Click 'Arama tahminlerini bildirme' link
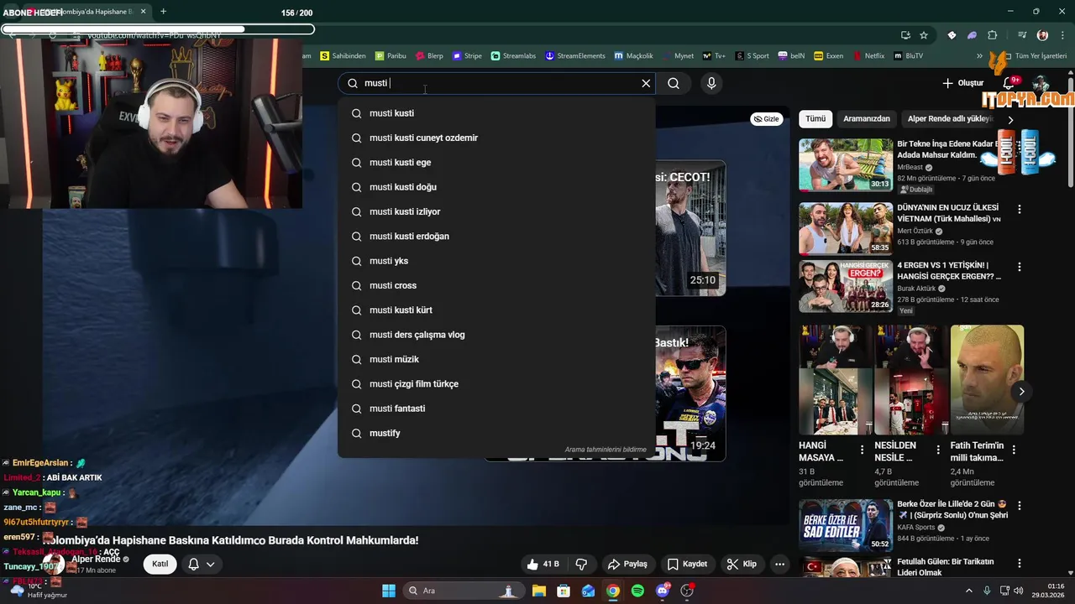 coord(606,450)
